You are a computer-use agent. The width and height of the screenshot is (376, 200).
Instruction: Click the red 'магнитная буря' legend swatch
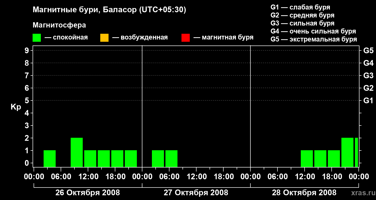tap(185, 38)
